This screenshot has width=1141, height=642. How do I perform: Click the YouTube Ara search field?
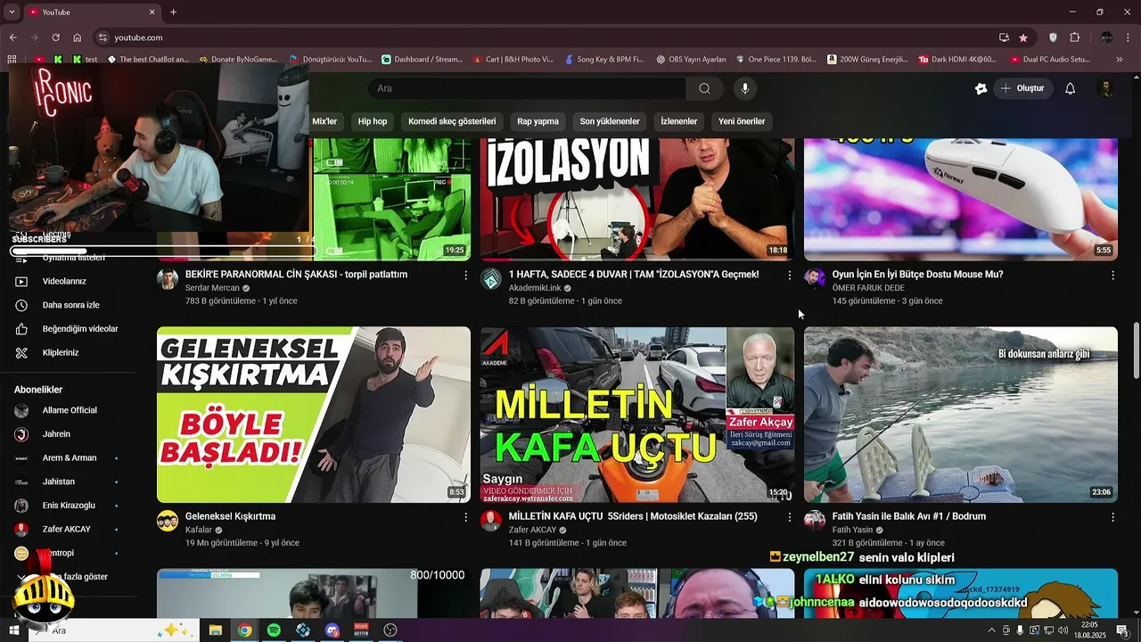click(527, 88)
